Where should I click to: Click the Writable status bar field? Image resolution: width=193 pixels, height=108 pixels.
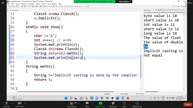coord(107,94)
